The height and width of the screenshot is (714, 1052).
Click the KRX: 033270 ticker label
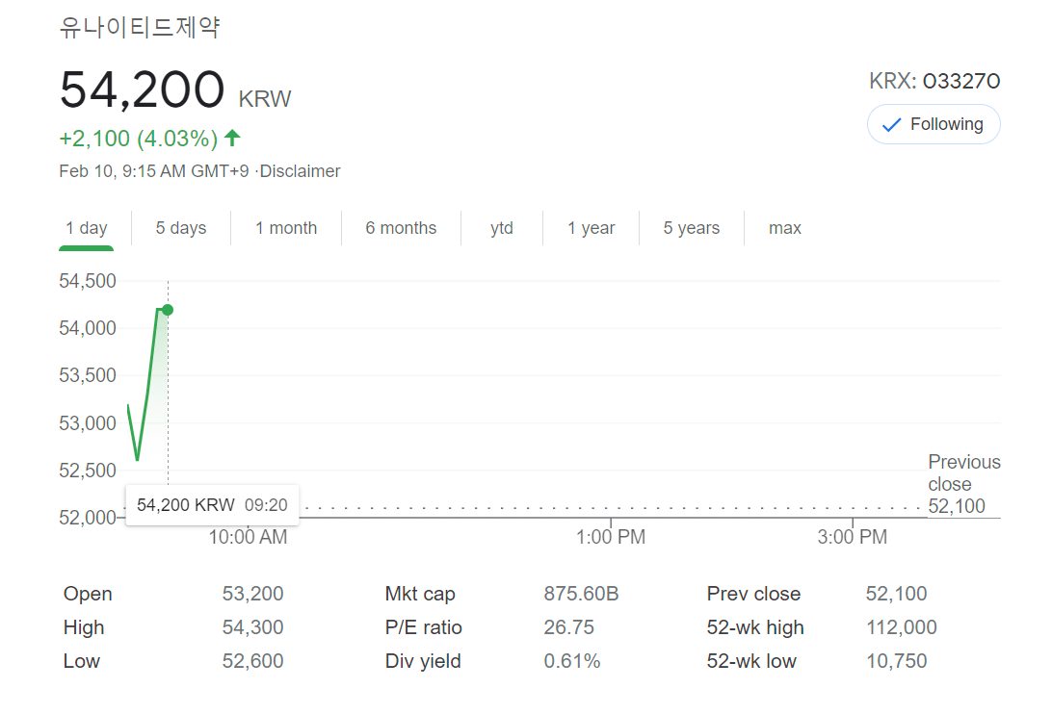934,81
